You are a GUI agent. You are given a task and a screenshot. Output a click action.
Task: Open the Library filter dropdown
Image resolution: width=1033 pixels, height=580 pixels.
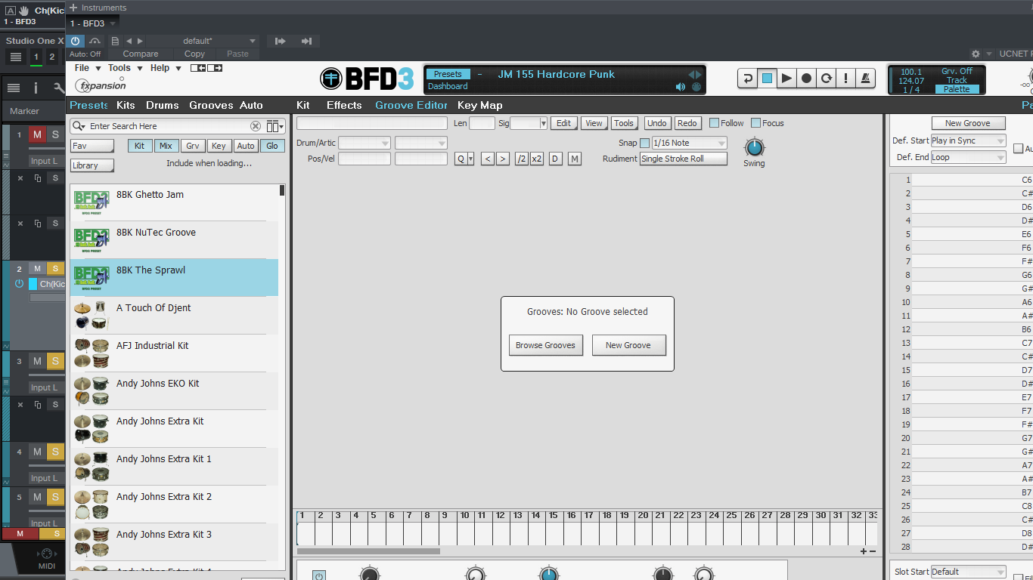click(92, 165)
